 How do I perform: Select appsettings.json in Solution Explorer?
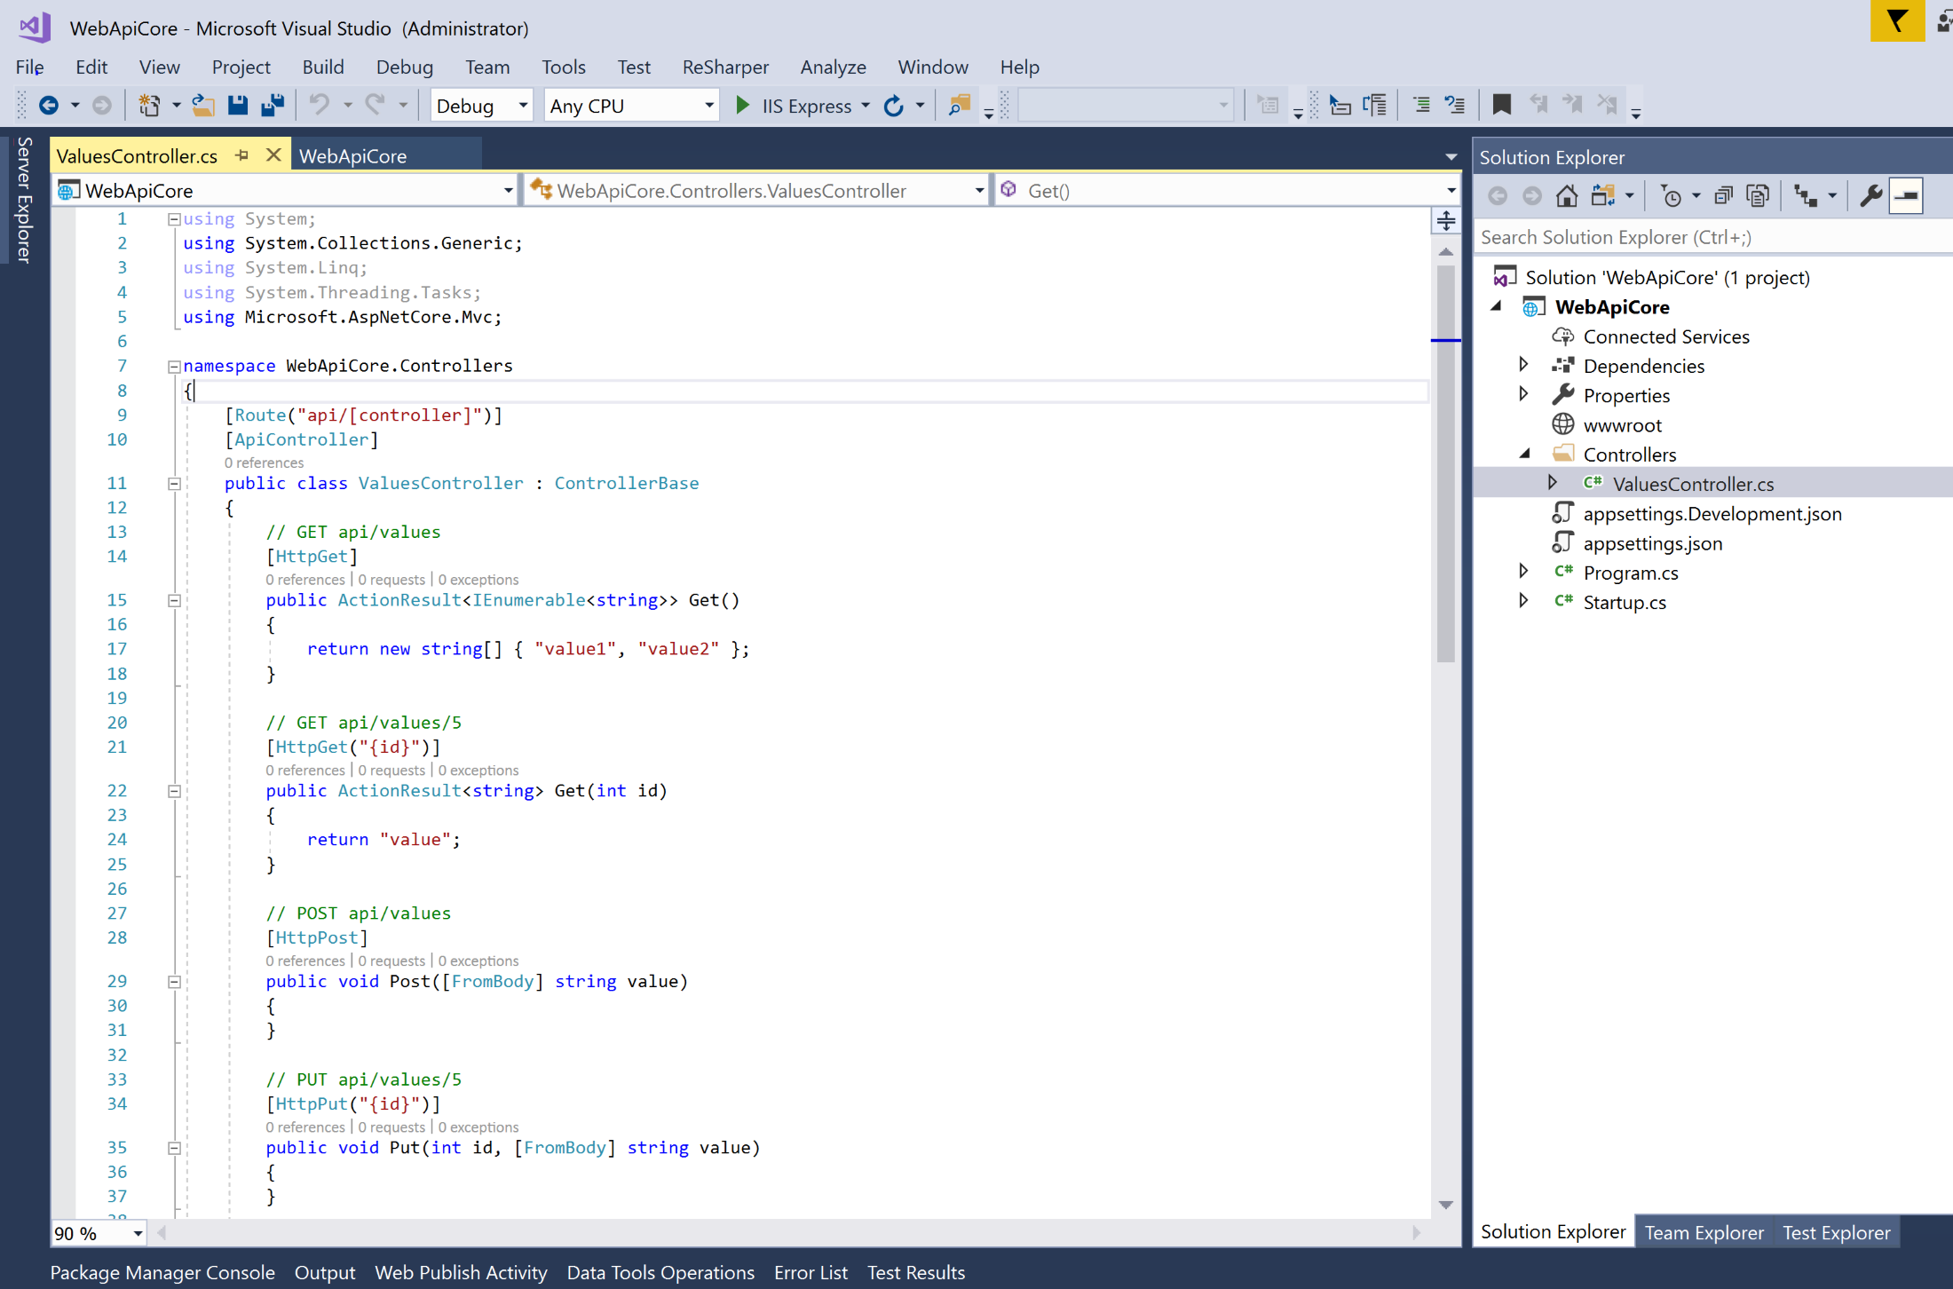coord(1652,542)
